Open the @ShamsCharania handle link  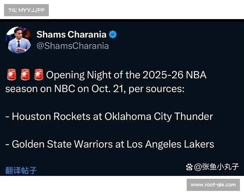click(73, 46)
